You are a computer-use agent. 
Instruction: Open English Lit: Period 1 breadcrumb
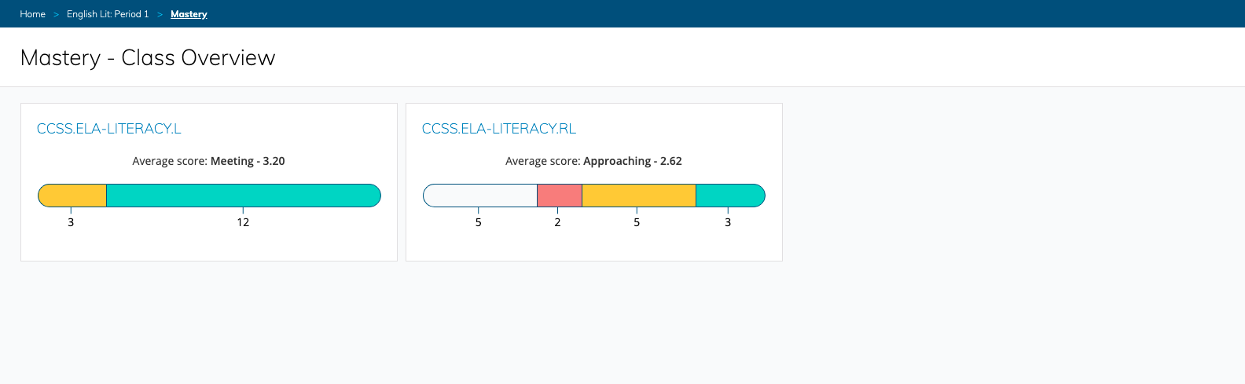[108, 14]
